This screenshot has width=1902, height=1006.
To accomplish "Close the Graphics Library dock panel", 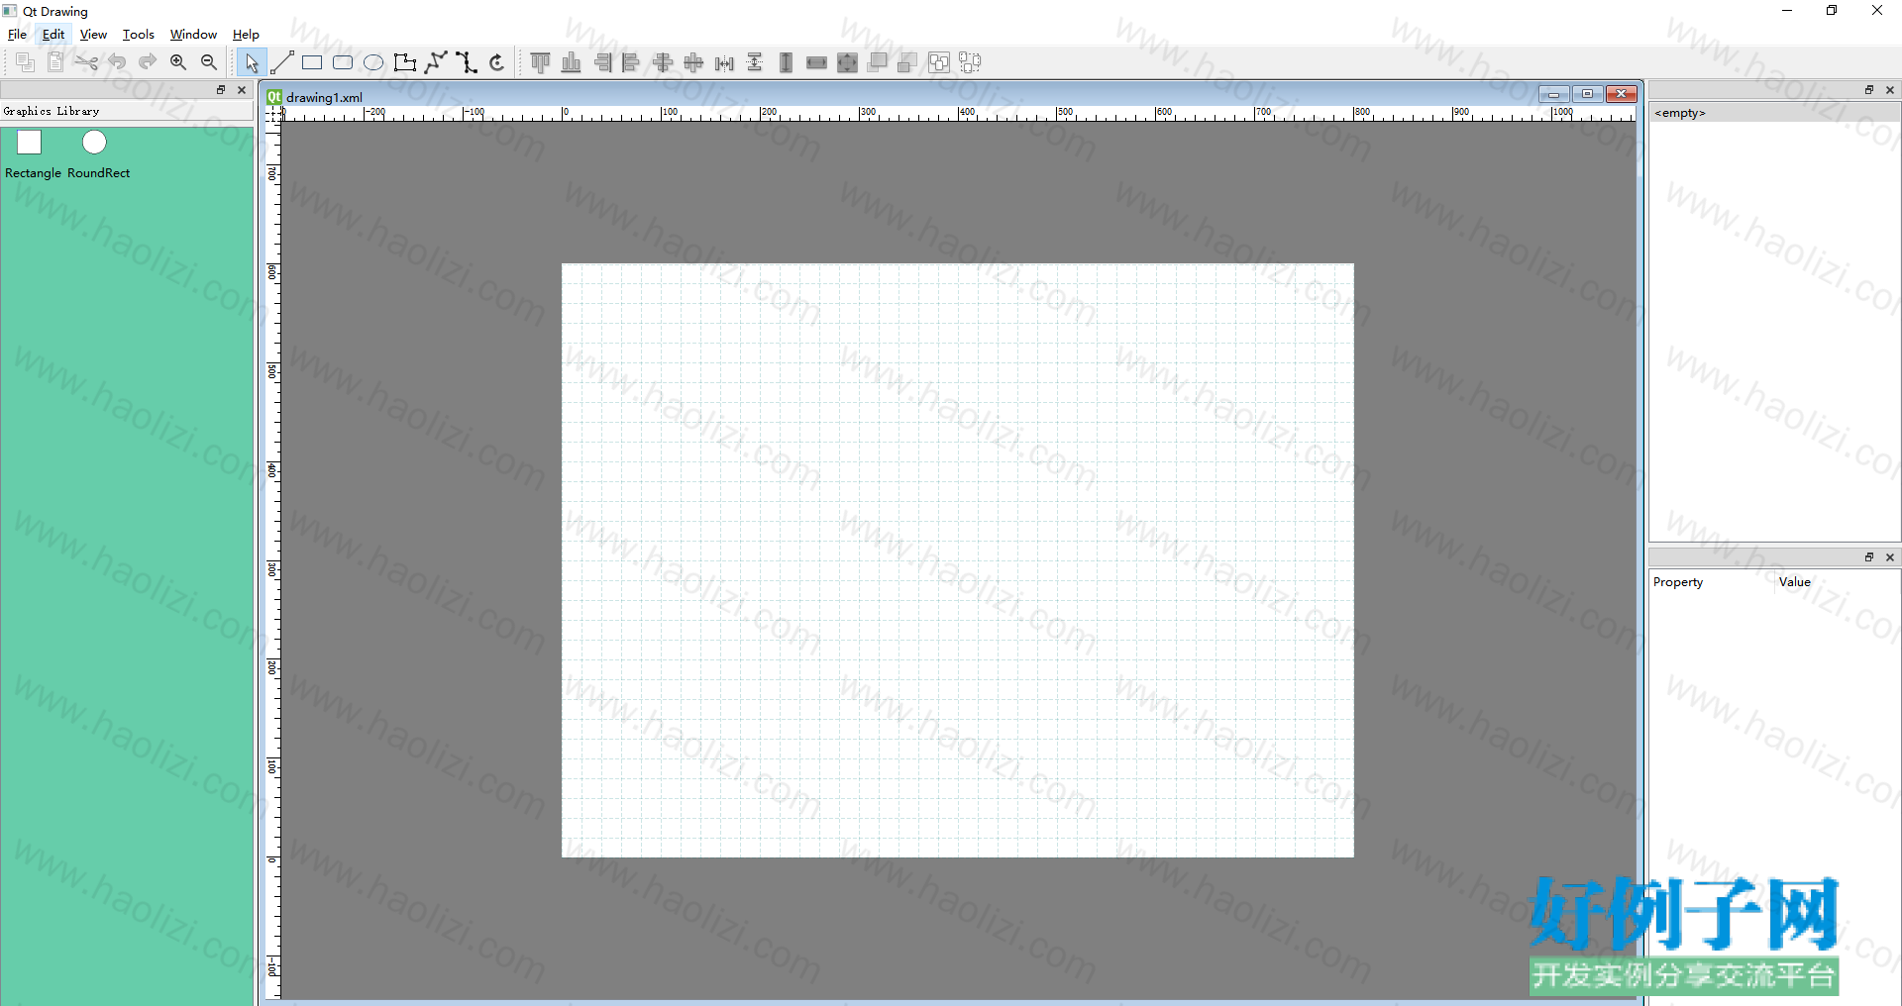I will click(x=242, y=89).
